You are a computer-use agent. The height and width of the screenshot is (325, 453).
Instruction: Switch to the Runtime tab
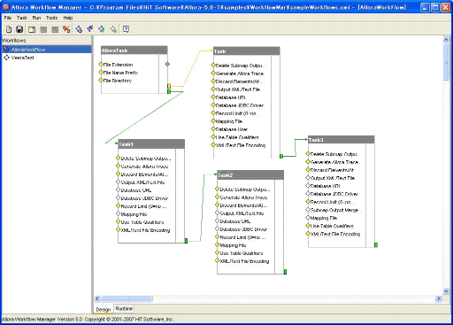coord(124,308)
